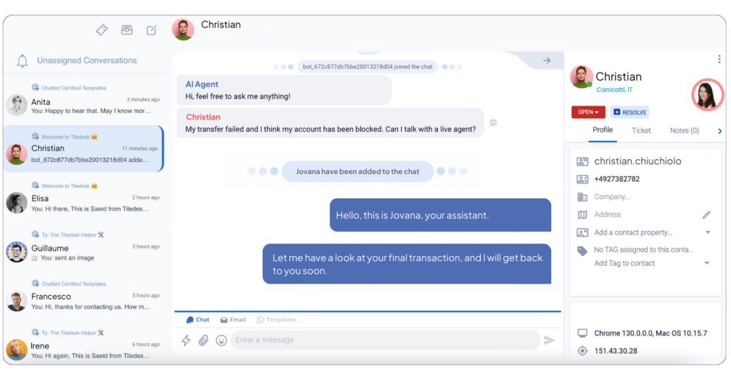The height and width of the screenshot is (381, 731).
Task: Open the OPEN status dropdown
Action: coord(588,112)
